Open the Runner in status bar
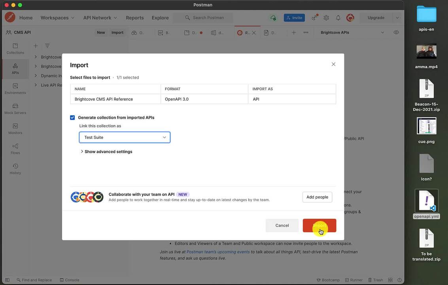The image size is (448, 285). [x=354, y=280]
